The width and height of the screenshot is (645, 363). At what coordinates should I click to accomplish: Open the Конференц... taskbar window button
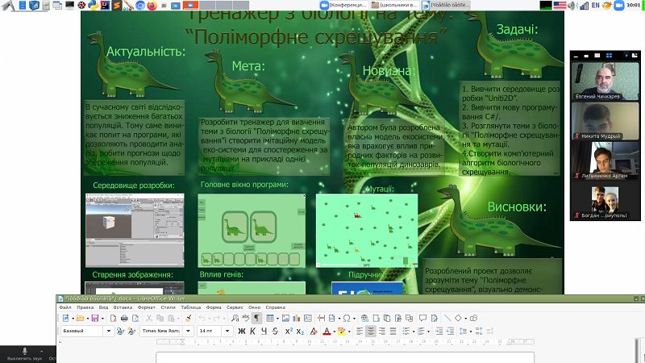343,5
